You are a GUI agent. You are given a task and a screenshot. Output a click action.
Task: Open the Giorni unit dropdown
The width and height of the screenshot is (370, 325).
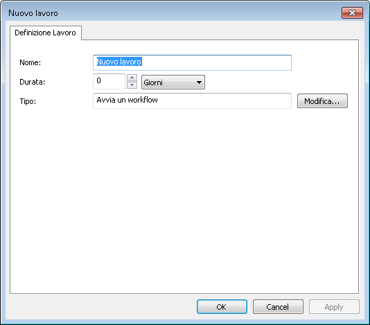tap(173, 82)
